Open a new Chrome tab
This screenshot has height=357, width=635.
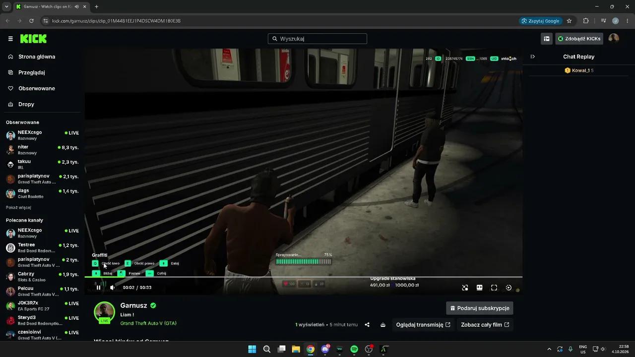click(x=96, y=6)
